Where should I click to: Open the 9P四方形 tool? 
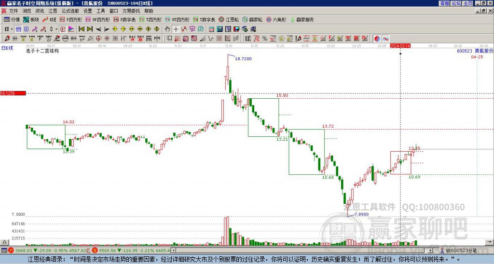(97, 19)
